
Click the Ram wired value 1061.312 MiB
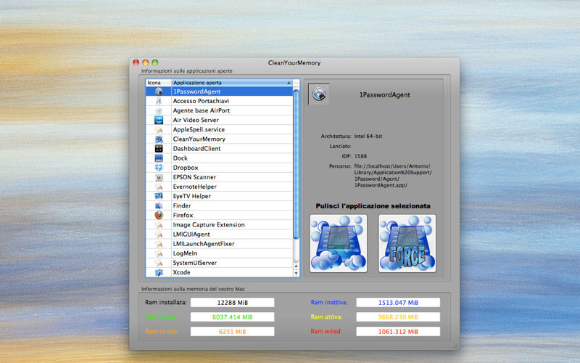[x=398, y=332]
